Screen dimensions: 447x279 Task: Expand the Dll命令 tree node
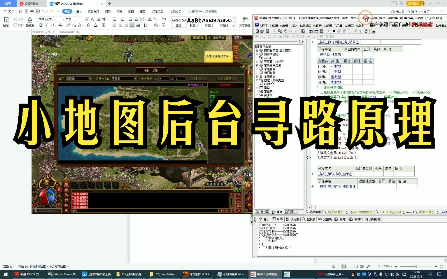pos(257,84)
